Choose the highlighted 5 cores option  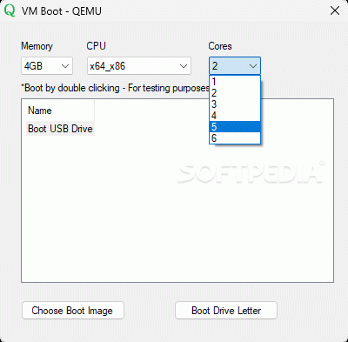coord(235,127)
